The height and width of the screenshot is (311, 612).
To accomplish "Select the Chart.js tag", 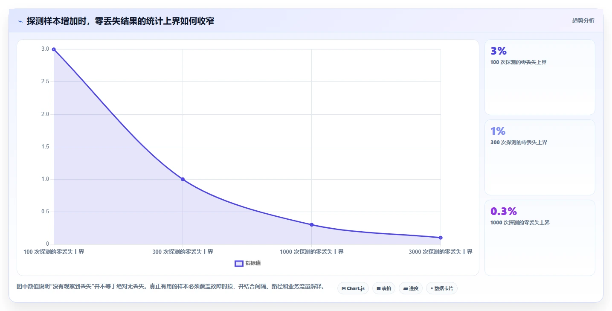I will point(353,288).
